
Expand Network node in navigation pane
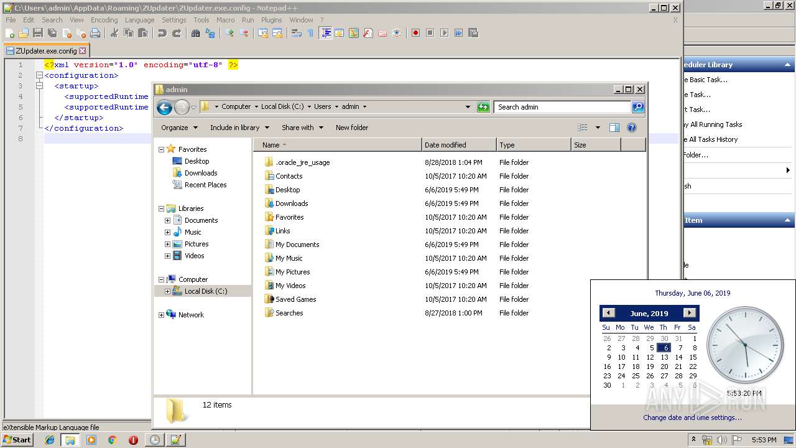pos(161,315)
